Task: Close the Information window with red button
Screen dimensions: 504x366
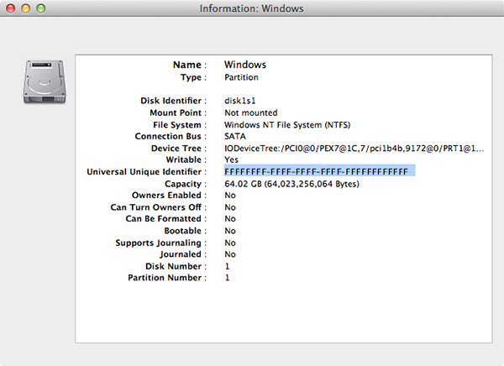Action: click(11, 8)
